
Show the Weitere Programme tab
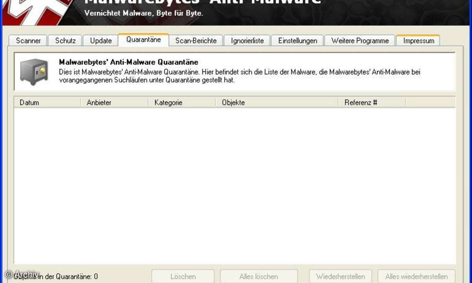click(360, 40)
